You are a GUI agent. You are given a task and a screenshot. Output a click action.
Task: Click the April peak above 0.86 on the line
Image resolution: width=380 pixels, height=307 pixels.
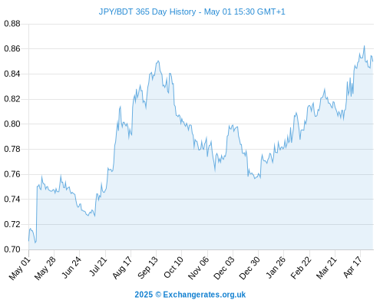(364, 46)
